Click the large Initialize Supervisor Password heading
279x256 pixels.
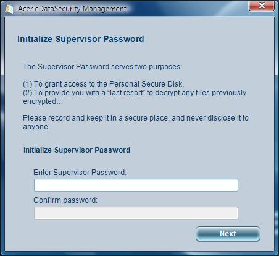point(81,39)
